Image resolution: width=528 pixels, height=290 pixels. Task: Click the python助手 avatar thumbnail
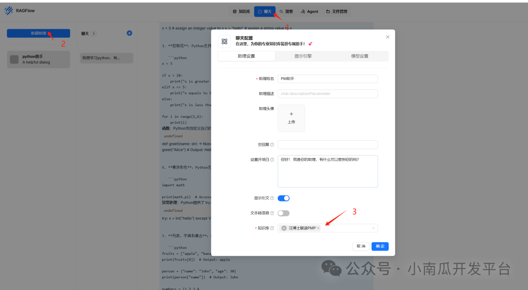[x=14, y=60]
